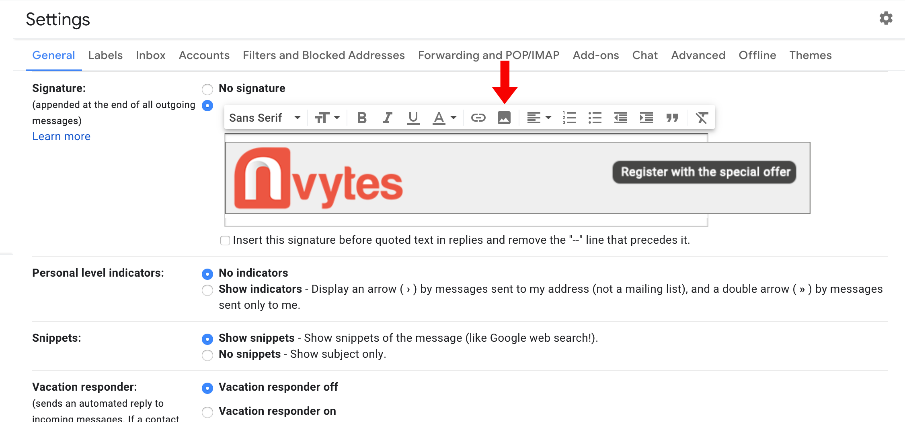Insert a link into the signature
The height and width of the screenshot is (422, 905).
coord(478,118)
